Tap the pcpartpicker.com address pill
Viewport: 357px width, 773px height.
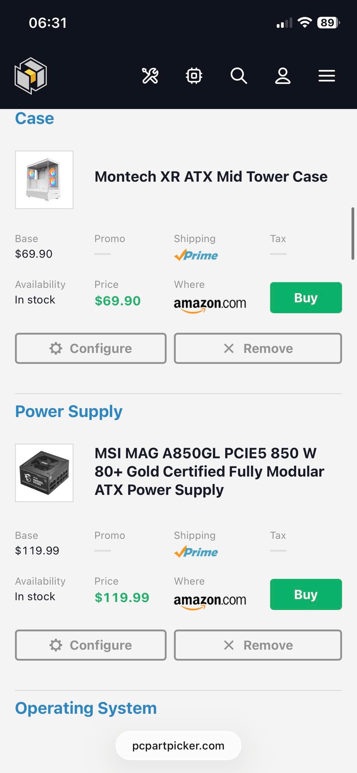(x=178, y=746)
